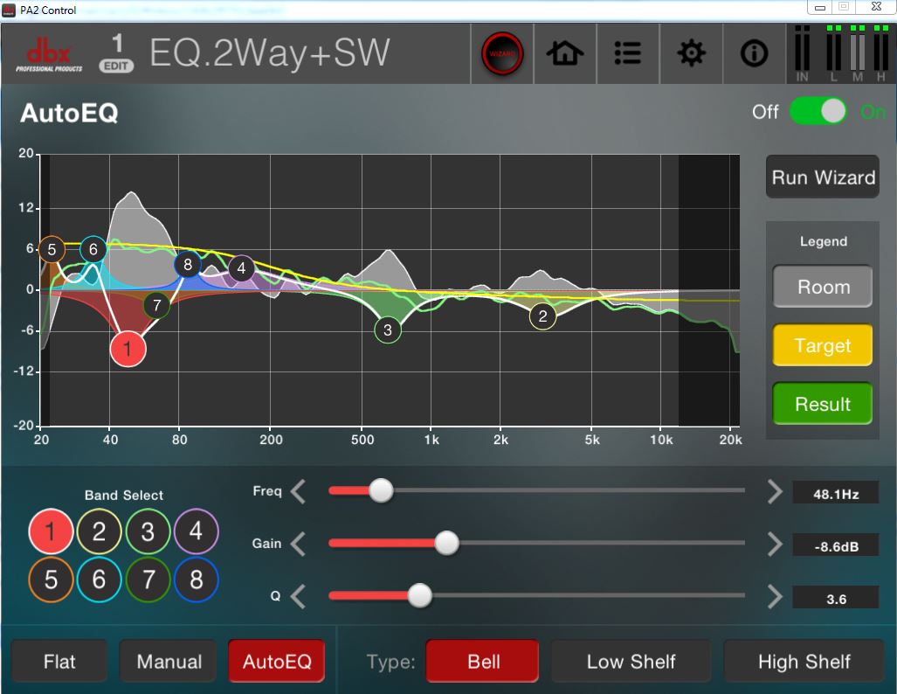Select band 6 in Band Select

[99, 579]
